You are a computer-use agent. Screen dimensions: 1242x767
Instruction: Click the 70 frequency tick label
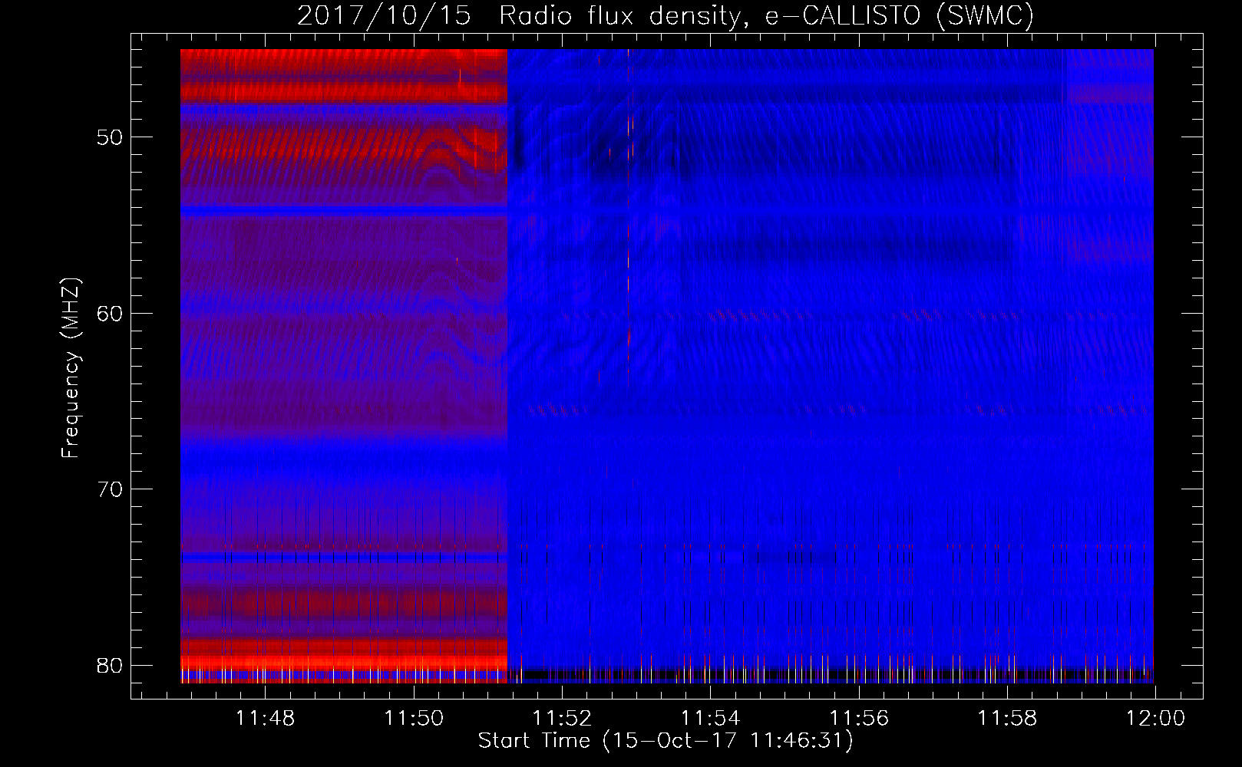(x=110, y=489)
